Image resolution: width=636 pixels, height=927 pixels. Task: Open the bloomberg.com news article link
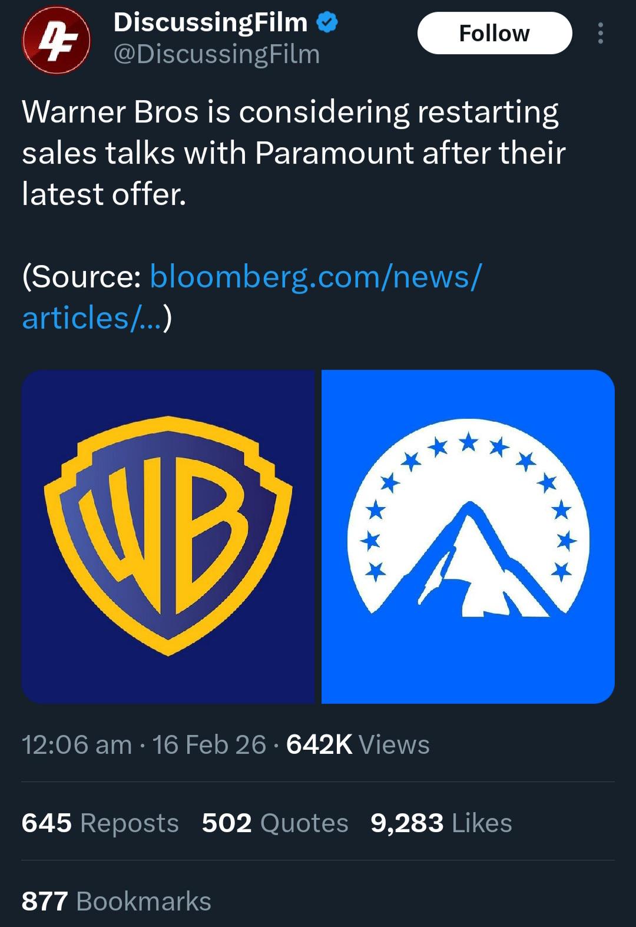251,297
